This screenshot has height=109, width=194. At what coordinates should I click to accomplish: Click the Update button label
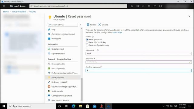point(93,25)
